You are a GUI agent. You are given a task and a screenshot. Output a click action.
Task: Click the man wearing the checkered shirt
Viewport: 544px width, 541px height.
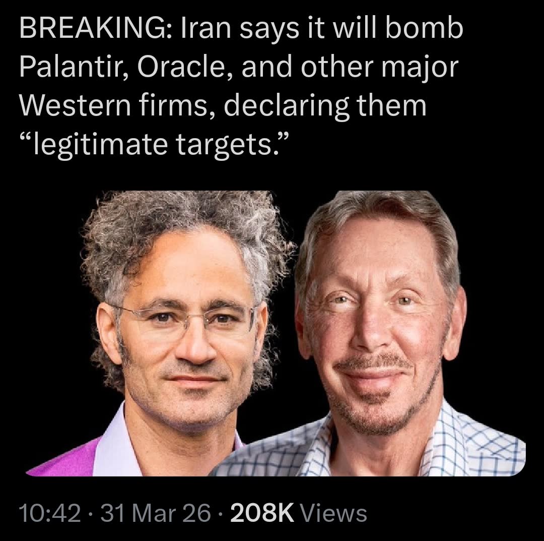click(378, 333)
